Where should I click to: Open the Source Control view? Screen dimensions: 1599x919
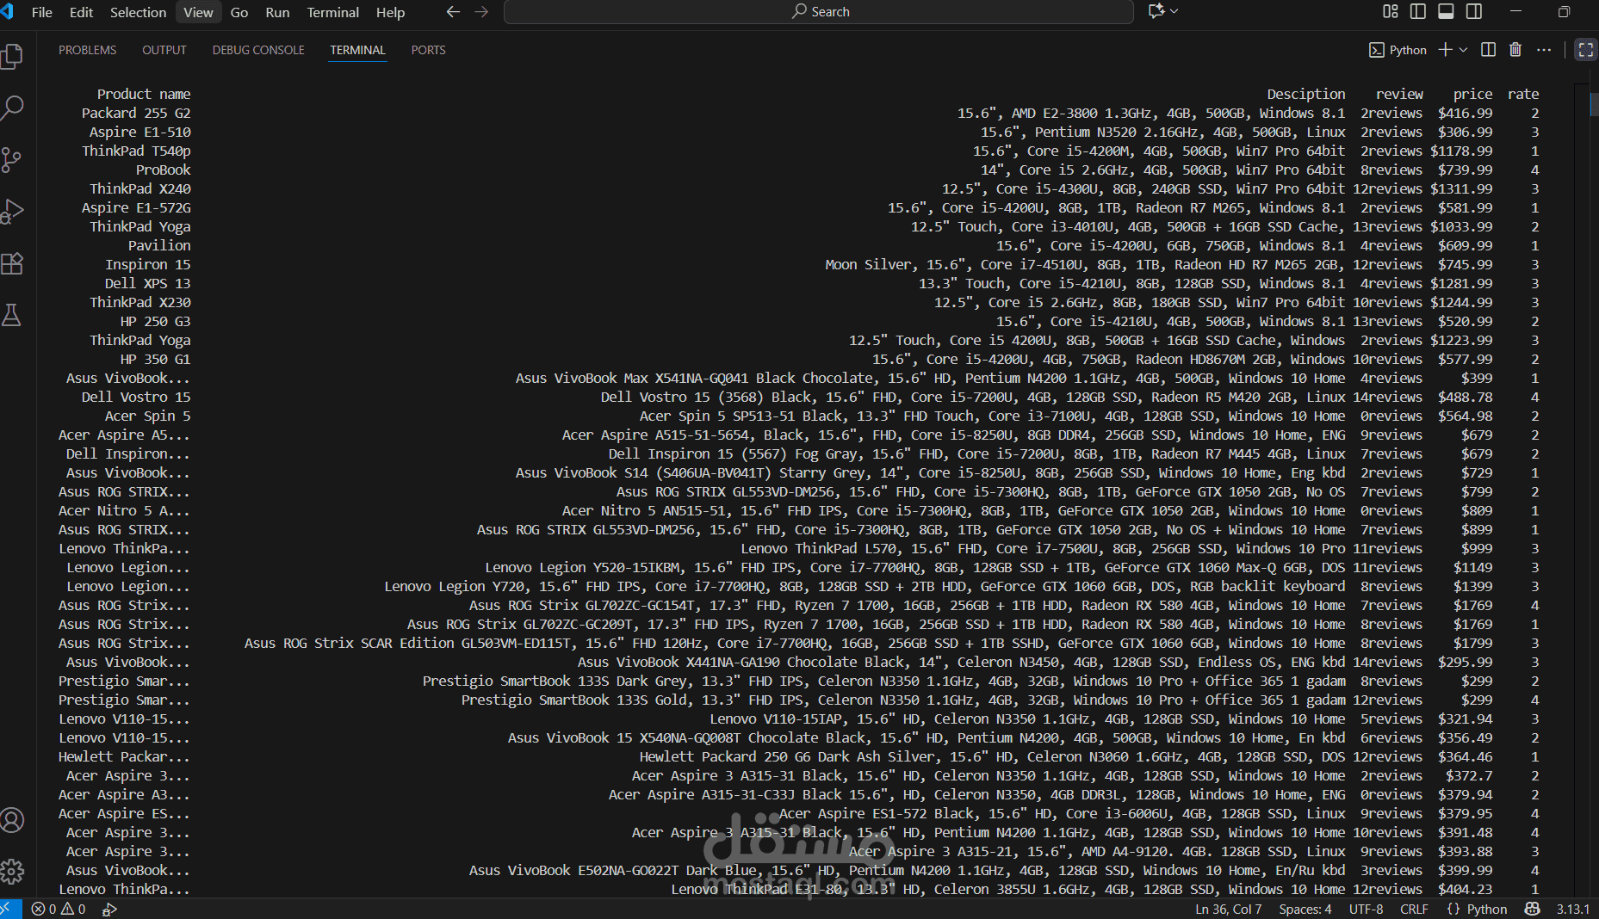(x=12, y=160)
